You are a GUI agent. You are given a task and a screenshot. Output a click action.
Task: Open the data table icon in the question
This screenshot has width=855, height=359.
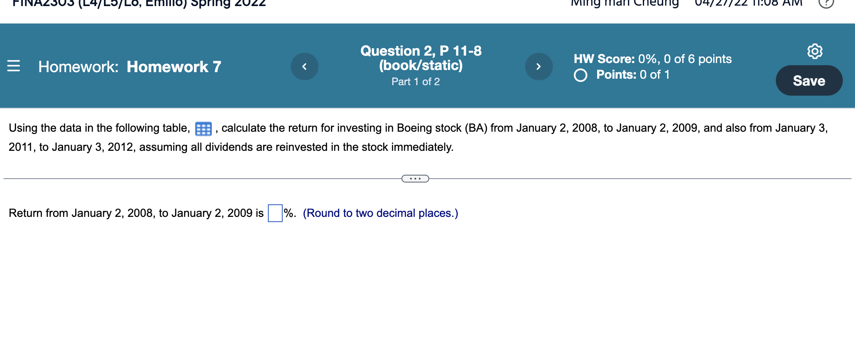203,129
